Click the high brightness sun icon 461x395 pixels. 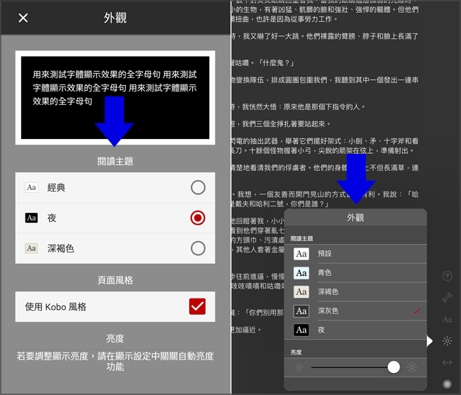[411, 367]
